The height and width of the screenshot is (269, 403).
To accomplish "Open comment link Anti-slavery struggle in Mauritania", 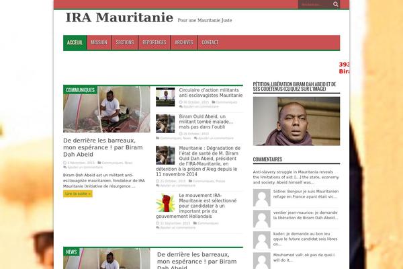I will 296,177.
